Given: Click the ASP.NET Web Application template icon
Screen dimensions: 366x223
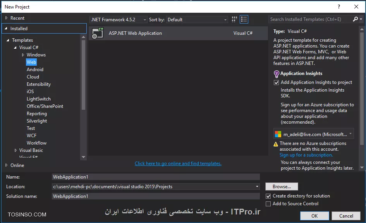Looking at the screenshot, I should tap(98, 33).
